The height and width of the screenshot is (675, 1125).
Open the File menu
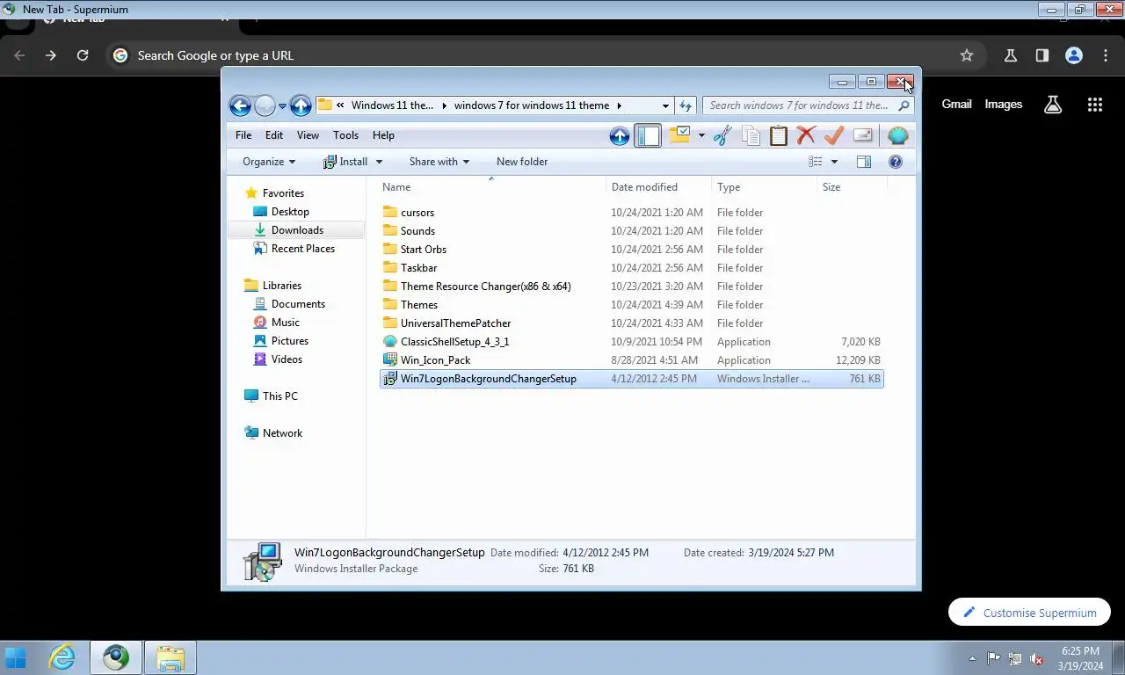[243, 135]
